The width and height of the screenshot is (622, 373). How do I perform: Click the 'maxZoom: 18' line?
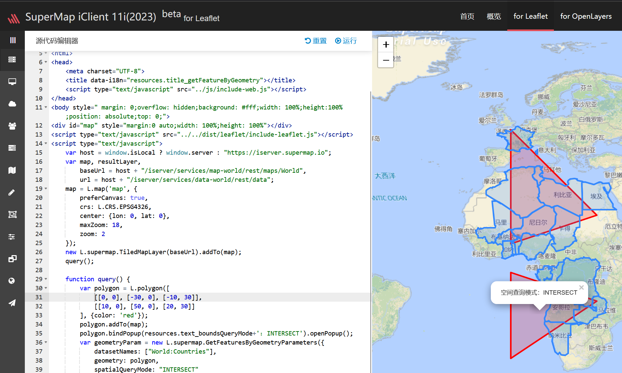tap(101, 225)
